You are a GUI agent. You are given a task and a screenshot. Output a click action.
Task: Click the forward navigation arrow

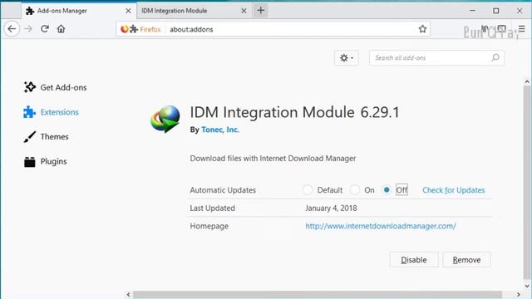click(28, 29)
